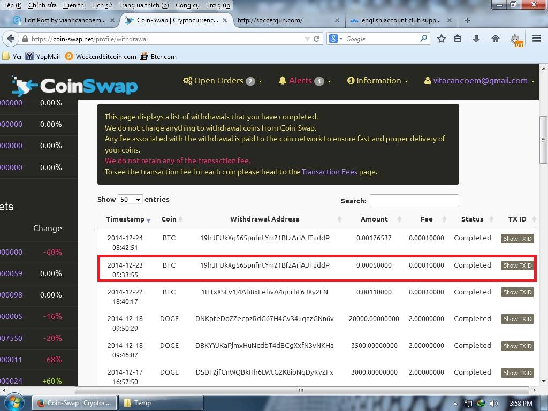Show TXID for 3000 DOGE withdrawal

click(517, 373)
